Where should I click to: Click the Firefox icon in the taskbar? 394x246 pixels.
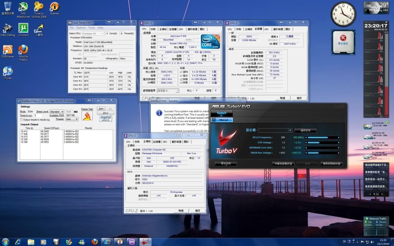[x=95, y=242]
